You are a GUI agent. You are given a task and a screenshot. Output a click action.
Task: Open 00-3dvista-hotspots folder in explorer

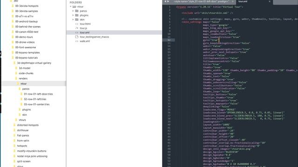coord(27,6)
